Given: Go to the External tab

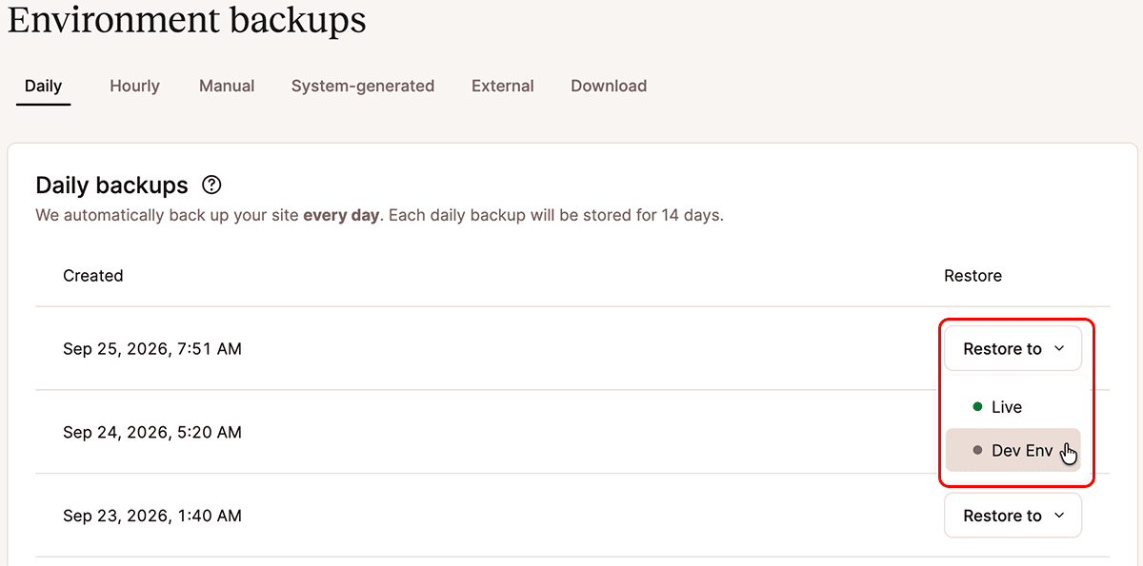Looking at the screenshot, I should click(x=503, y=86).
